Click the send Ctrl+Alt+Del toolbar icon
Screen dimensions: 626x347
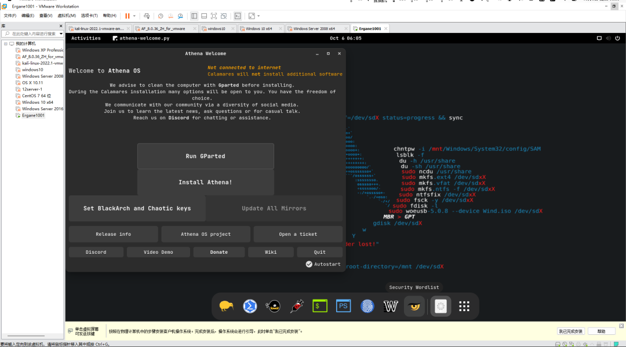click(x=147, y=16)
